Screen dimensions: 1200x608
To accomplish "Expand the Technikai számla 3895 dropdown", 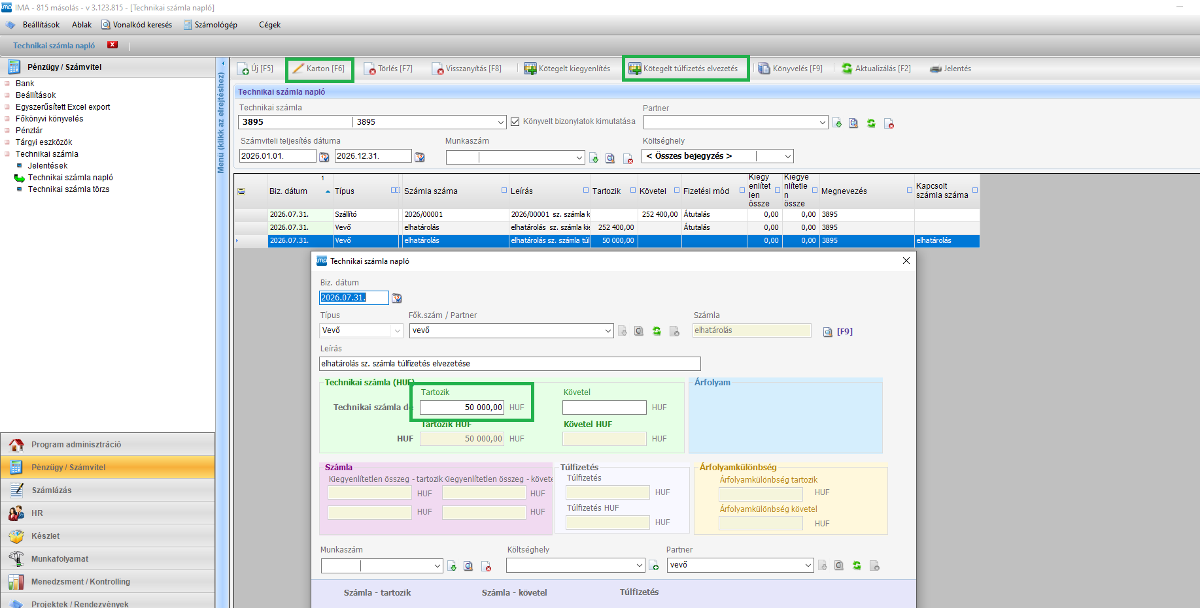I will tap(501, 122).
